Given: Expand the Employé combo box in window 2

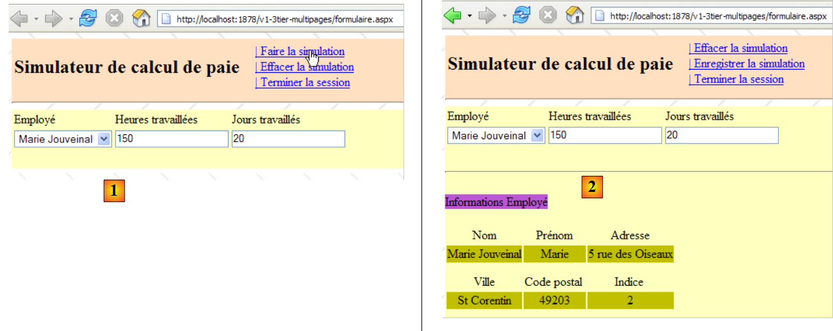Looking at the screenshot, I should pos(537,136).
